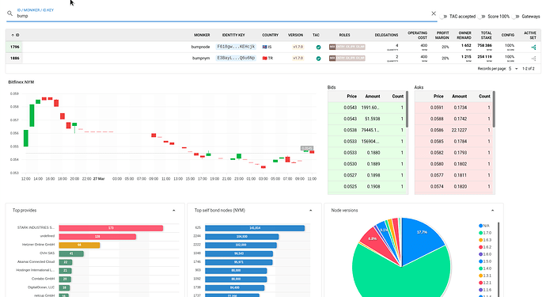Image resolution: width=546 pixels, height=297 pixels.
Task: Sort table by ID column header
Action: 15,35
